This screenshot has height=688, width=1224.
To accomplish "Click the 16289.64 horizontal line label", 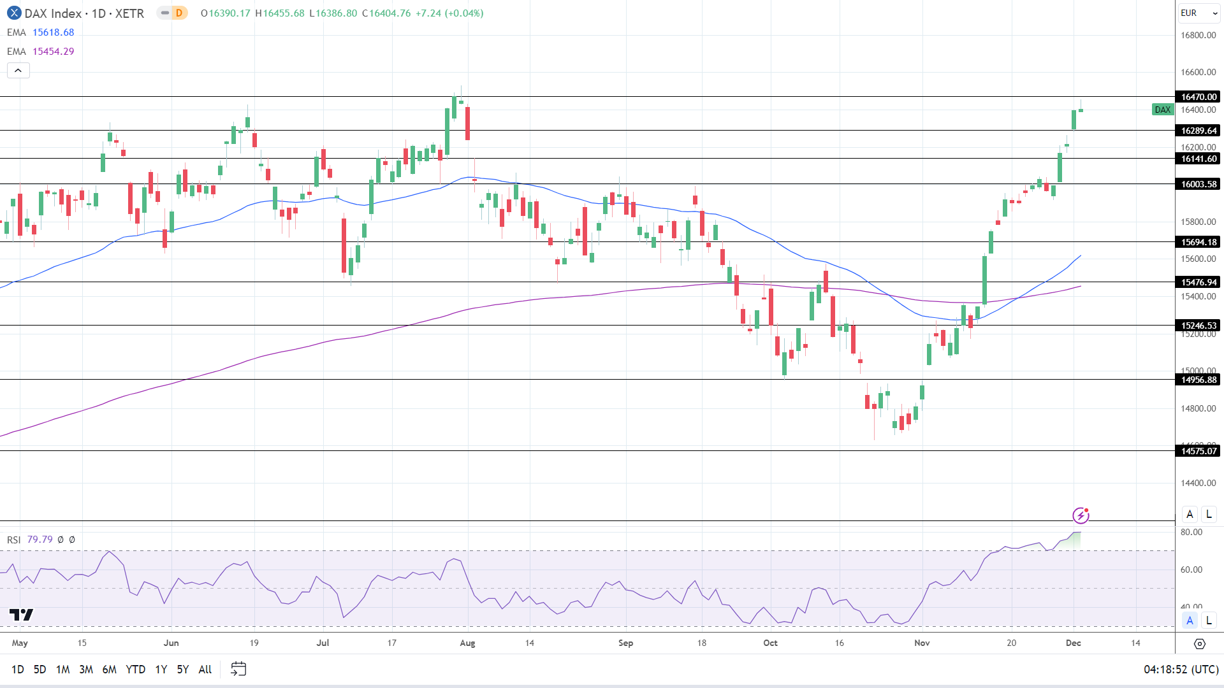I will [1198, 131].
